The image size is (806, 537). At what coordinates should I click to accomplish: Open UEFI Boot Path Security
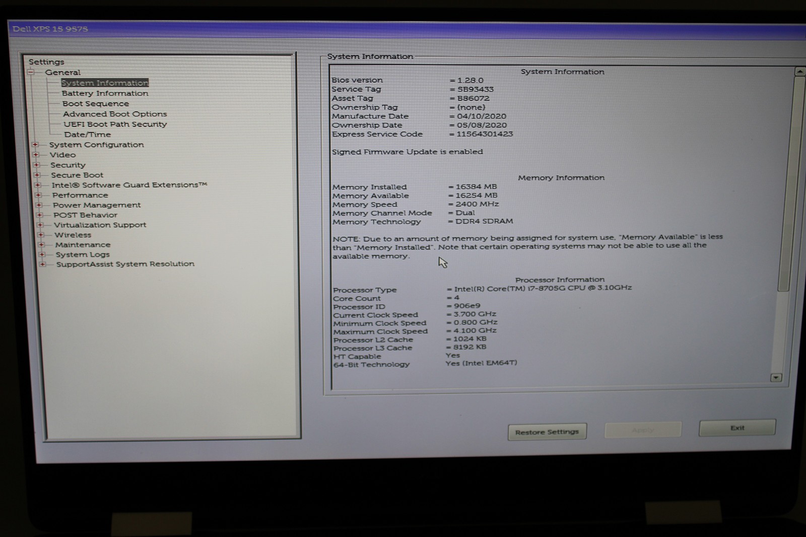click(x=115, y=124)
